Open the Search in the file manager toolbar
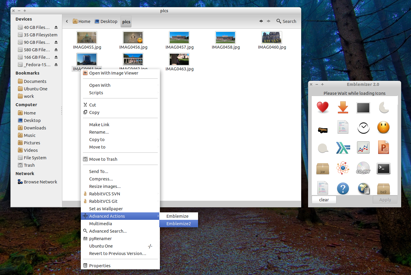Image resolution: width=411 pixels, height=275 pixels. click(286, 21)
